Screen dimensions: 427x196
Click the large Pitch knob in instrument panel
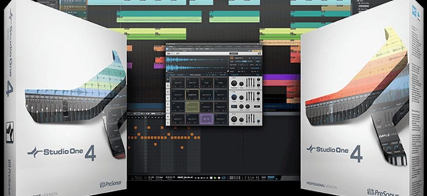234,83
